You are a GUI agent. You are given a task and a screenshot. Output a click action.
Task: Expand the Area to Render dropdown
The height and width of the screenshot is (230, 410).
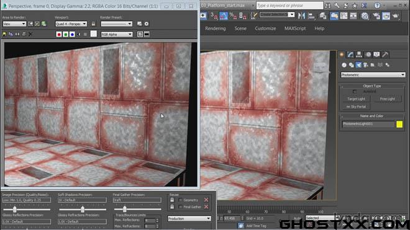14,24
